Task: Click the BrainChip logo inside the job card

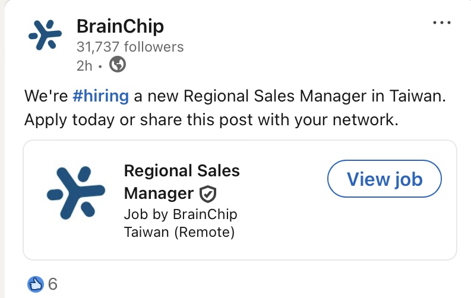Action: 76,192
